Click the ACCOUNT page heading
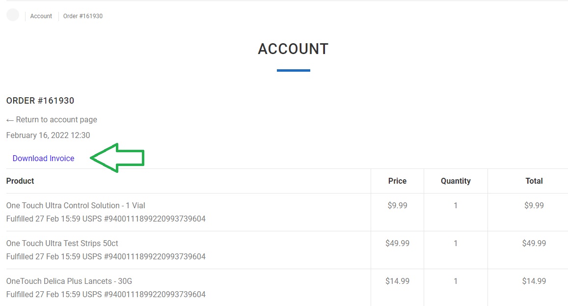The width and height of the screenshot is (568, 306). pos(293,49)
